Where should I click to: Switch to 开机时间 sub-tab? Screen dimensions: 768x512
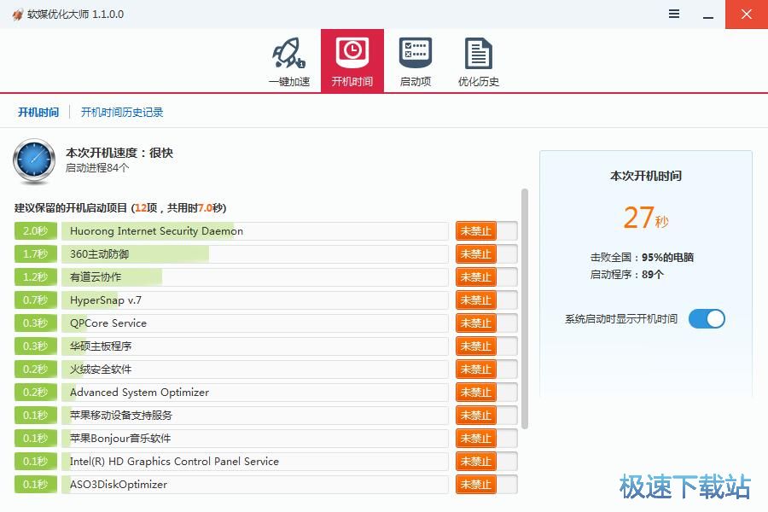tap(38, 112)
